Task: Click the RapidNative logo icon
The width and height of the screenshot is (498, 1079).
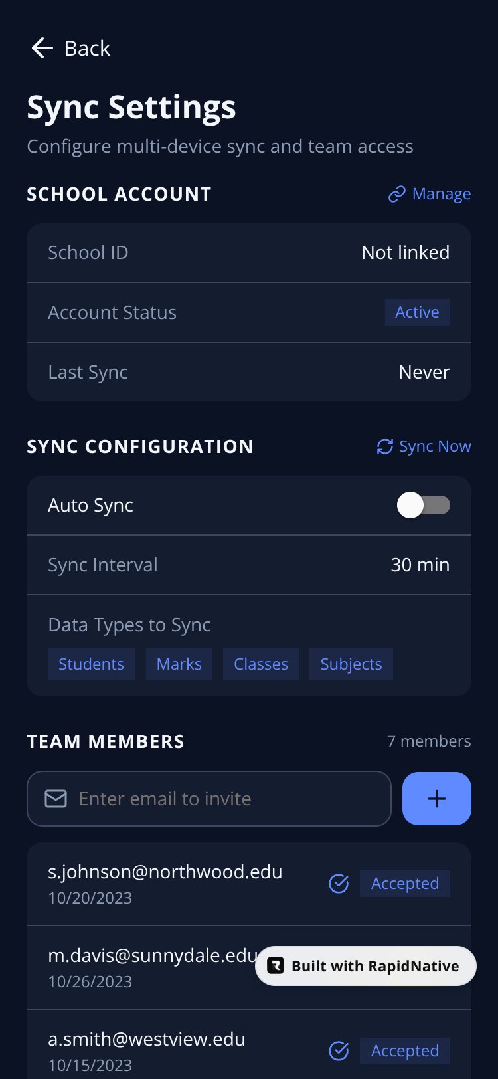Action: [276, 966]
